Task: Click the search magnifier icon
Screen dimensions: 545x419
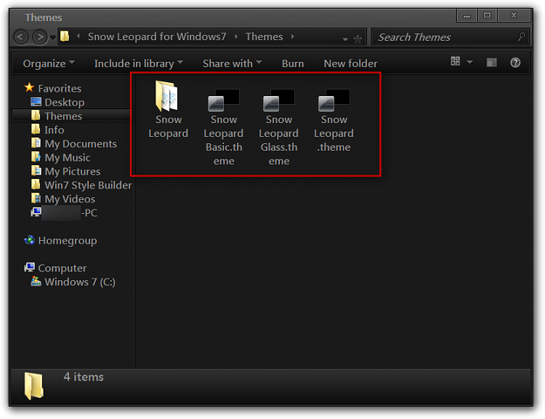Action: click(521, 36)
